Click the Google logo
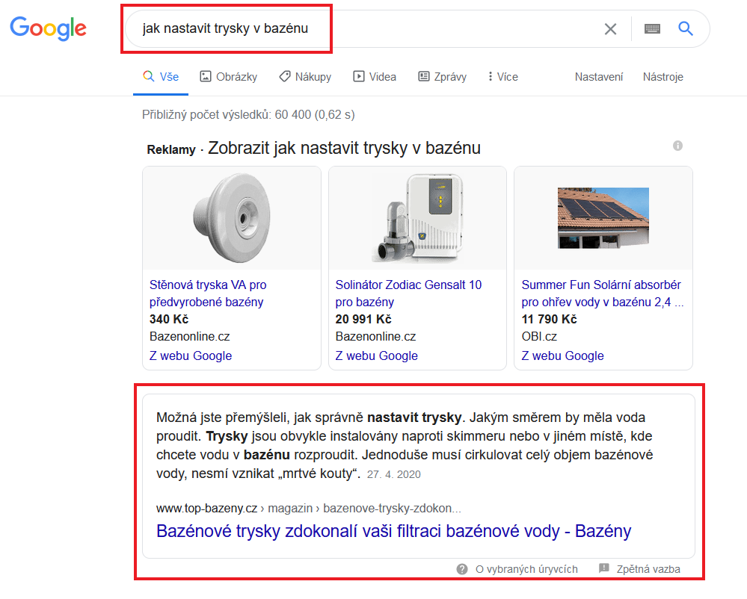747x599 pixels. click(48, 28)
